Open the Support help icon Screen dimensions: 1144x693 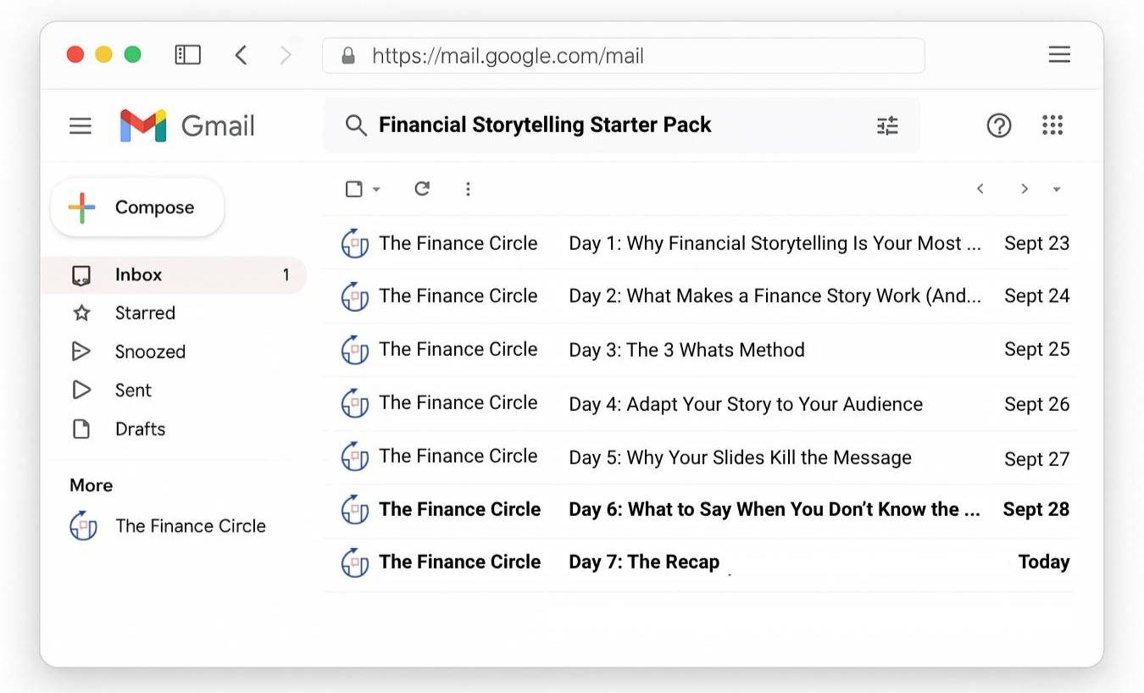999,126
